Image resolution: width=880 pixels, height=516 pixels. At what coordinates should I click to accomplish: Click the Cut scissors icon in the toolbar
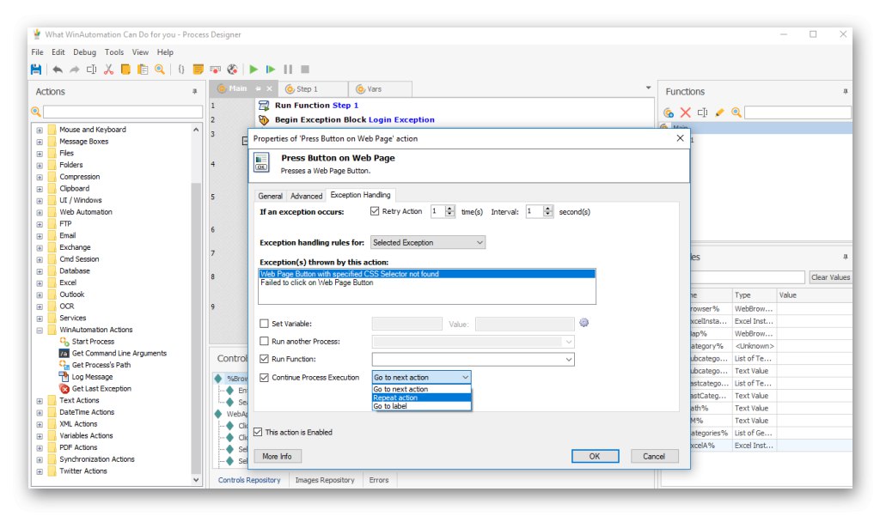pyautogui.click(x=109, y=70)
